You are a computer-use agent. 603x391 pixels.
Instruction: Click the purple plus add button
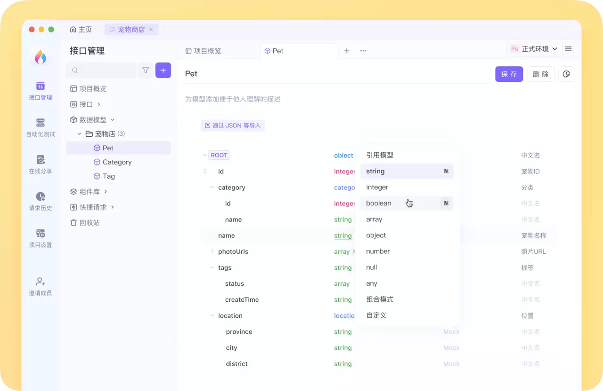[x=163, y=70]
